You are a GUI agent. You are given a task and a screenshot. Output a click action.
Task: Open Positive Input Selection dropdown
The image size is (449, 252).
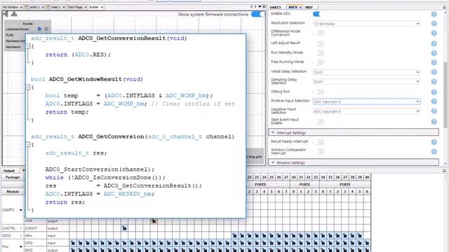pyautogui.click(x=366, y=101)
